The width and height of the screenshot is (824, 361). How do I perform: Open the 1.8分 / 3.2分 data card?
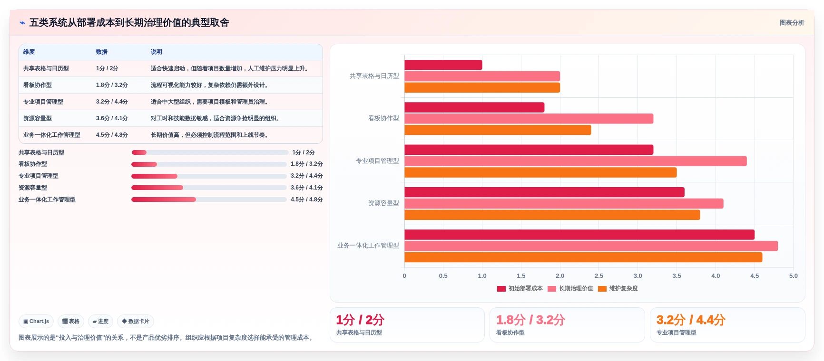tap(567, 325)
